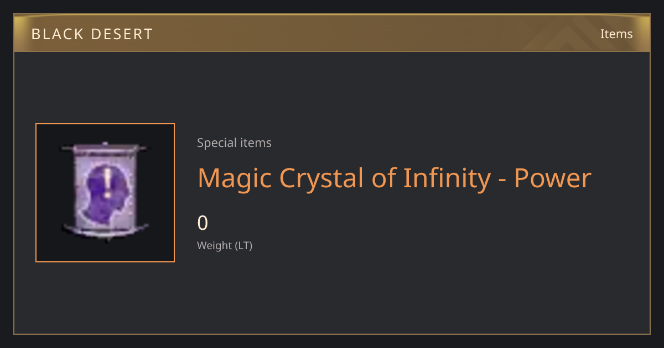
Task: Click the chevron emblem in the gold header
Action: [575, 34]
